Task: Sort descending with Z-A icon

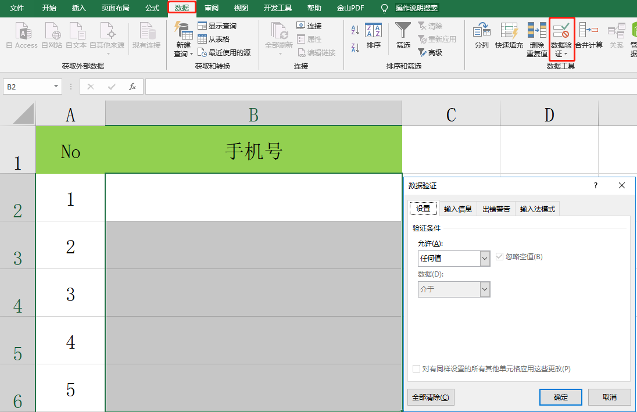Action: click(x=356, y=48)
